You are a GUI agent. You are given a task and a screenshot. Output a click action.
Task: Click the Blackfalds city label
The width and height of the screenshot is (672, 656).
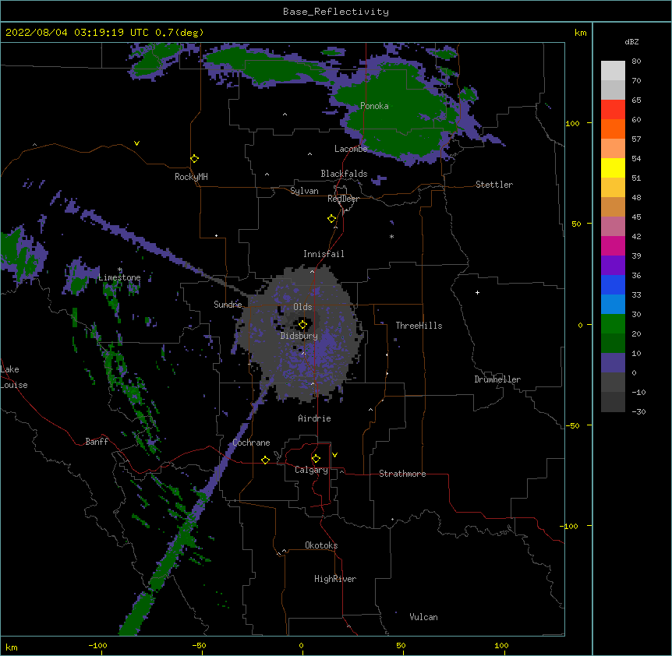(344, 174)
